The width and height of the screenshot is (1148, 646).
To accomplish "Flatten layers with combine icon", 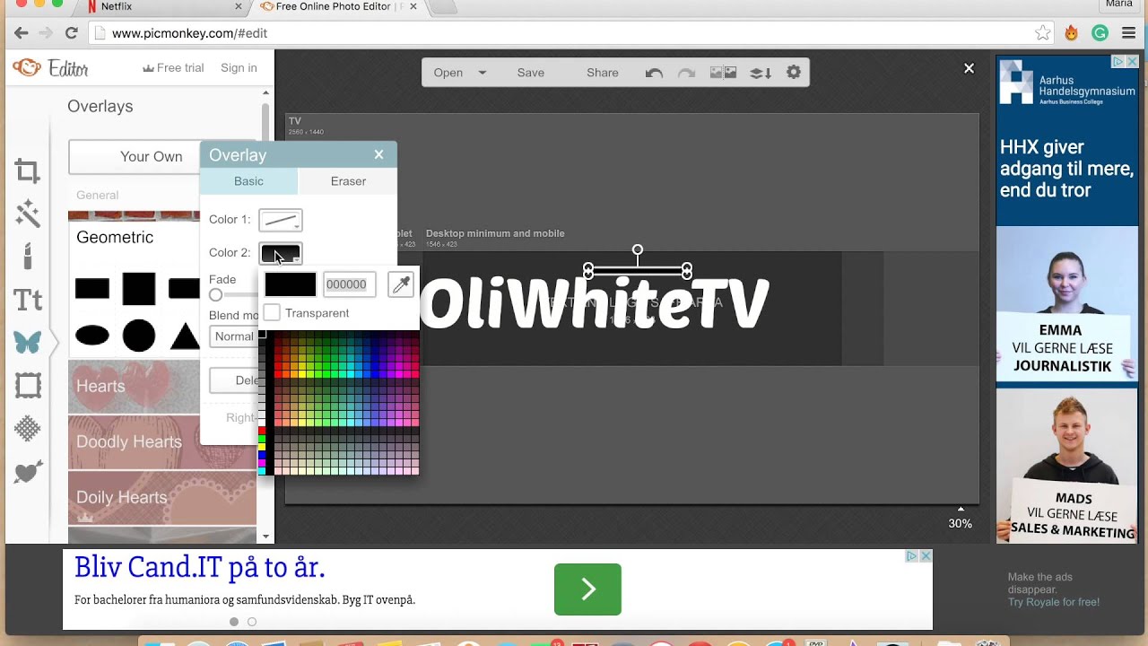I will (x=761, y=73).
